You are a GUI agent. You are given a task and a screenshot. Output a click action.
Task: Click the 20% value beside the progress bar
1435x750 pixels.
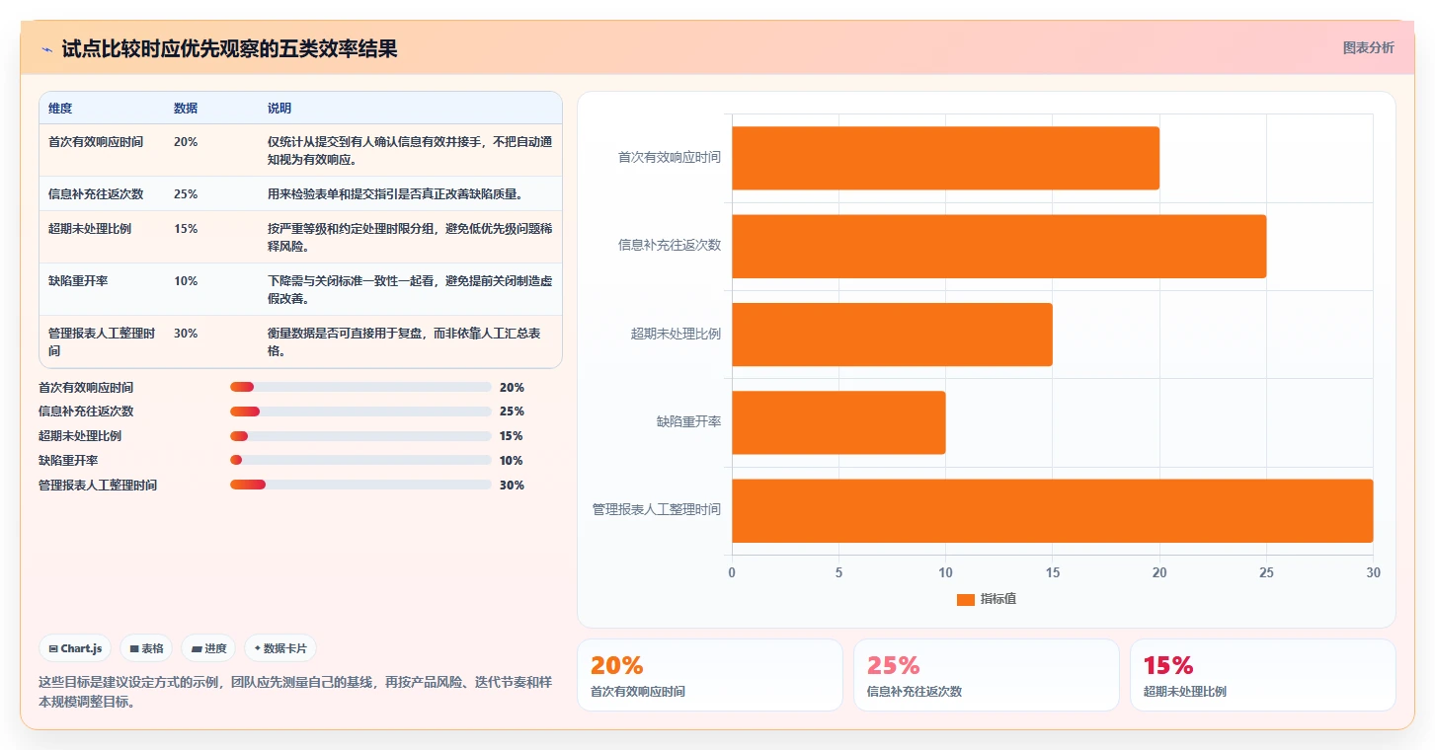pyautogui.click(x=512, y=388)
